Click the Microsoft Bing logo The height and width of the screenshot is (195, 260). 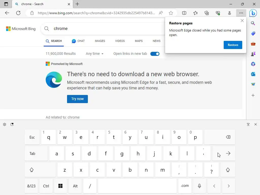tap(21, 29)
